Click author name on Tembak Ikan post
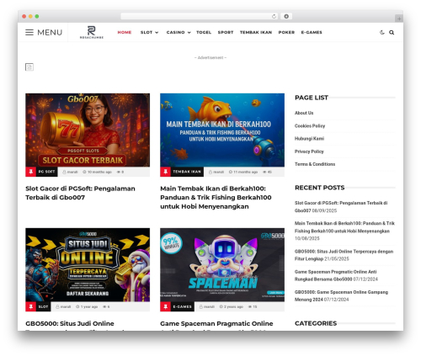This screenshot has height=356, width=421. pos(218,172)
